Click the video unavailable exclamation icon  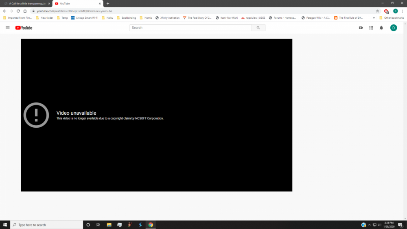pos(36,115)
